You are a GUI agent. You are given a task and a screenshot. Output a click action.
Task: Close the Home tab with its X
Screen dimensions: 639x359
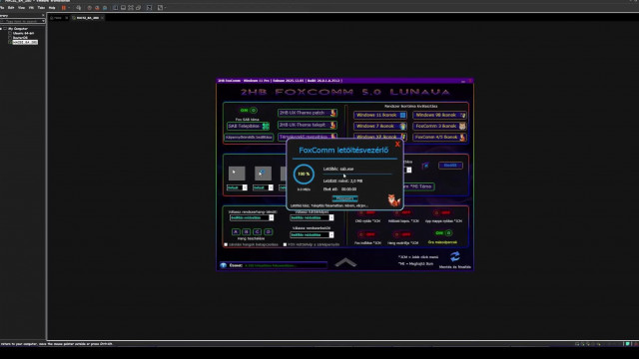click(x=67, y=18)
